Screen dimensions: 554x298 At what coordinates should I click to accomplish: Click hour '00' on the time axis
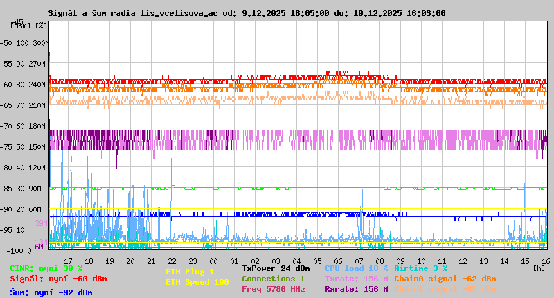[x=213, y=261]
